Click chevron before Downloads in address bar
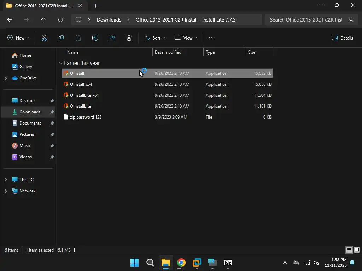This screenshot has height=271, width=362. coord(89,20)
